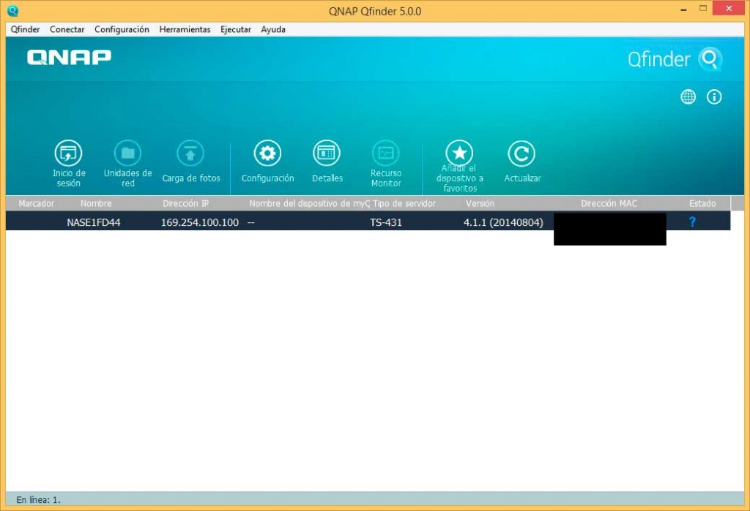Image resolution: width=750 pixels, height=511 pixels.
Task: Open Unidades de red tool
Action: tap(127, 153)
